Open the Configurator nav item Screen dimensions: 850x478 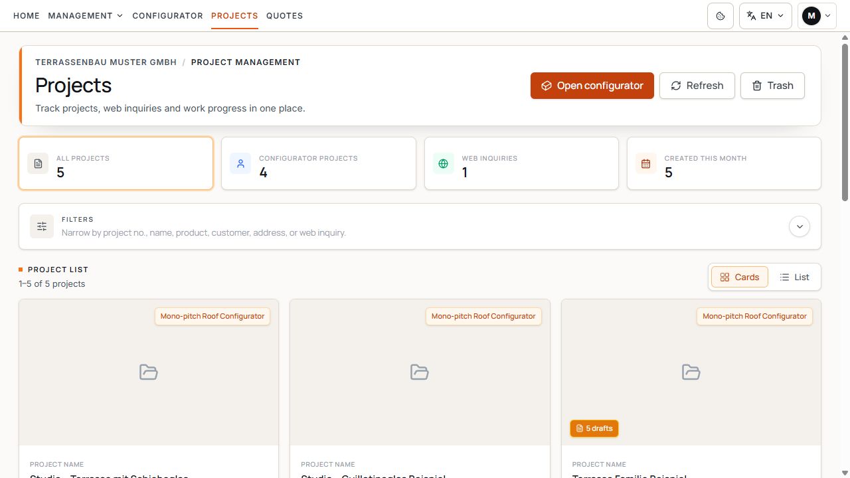(x=167, y=16)
